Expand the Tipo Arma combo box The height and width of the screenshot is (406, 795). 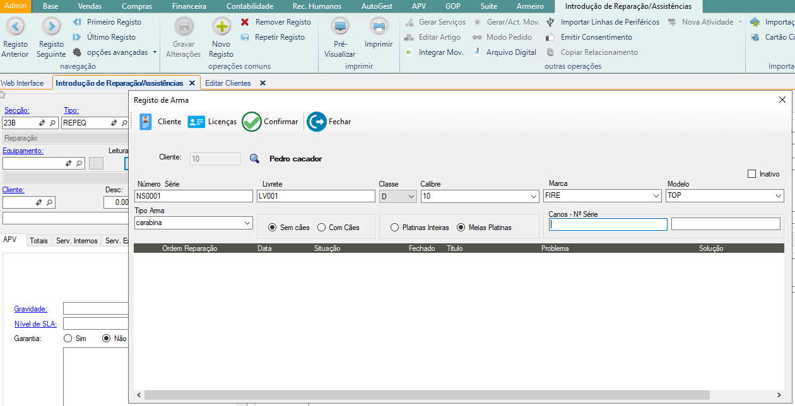[247, 223]
